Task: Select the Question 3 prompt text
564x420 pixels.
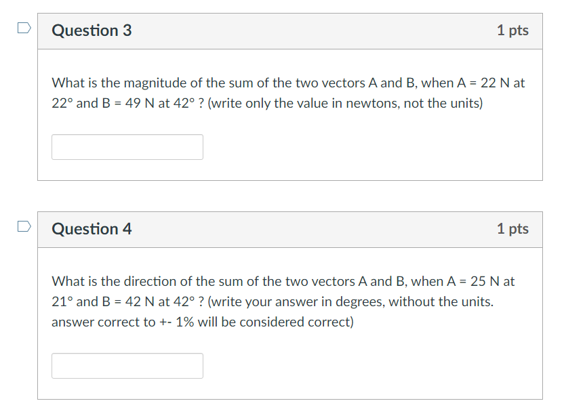Action: pyautogui.click(x=285, y=93)
